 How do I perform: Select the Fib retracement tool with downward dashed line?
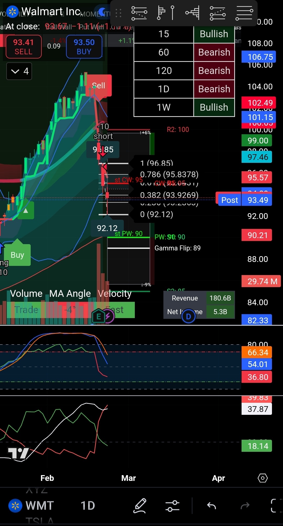(x=139, y=13)
